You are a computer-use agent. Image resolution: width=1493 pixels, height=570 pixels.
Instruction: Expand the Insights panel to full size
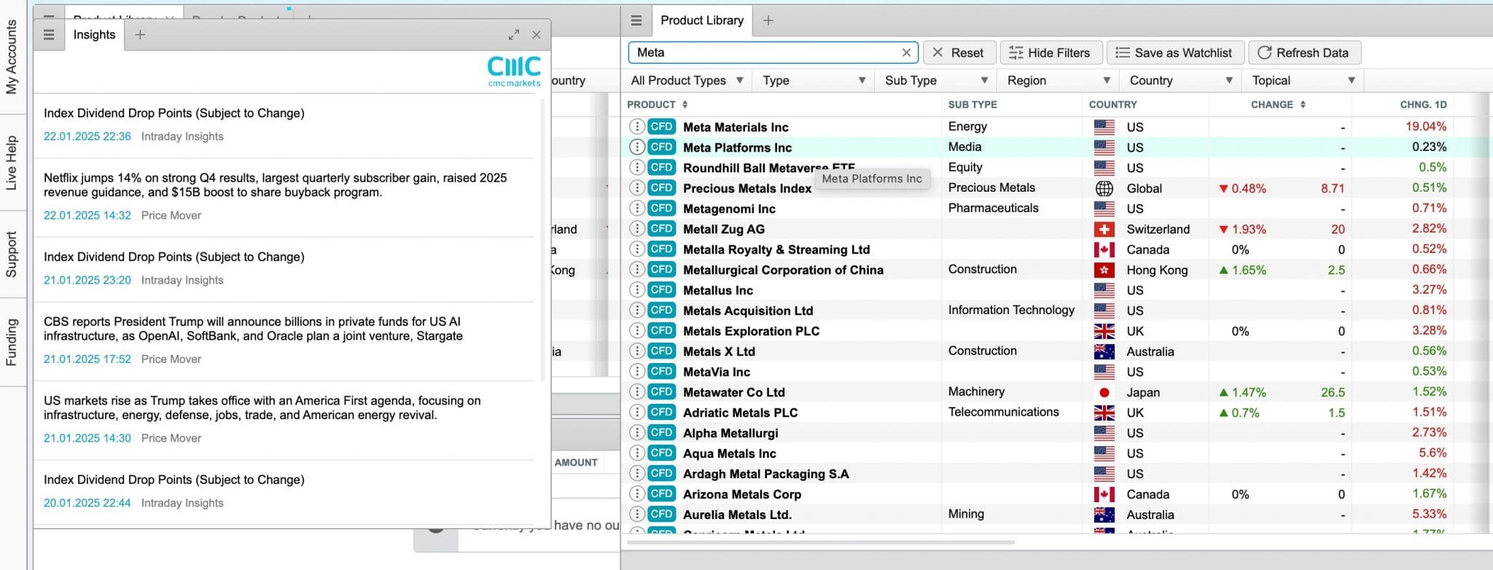514,34
